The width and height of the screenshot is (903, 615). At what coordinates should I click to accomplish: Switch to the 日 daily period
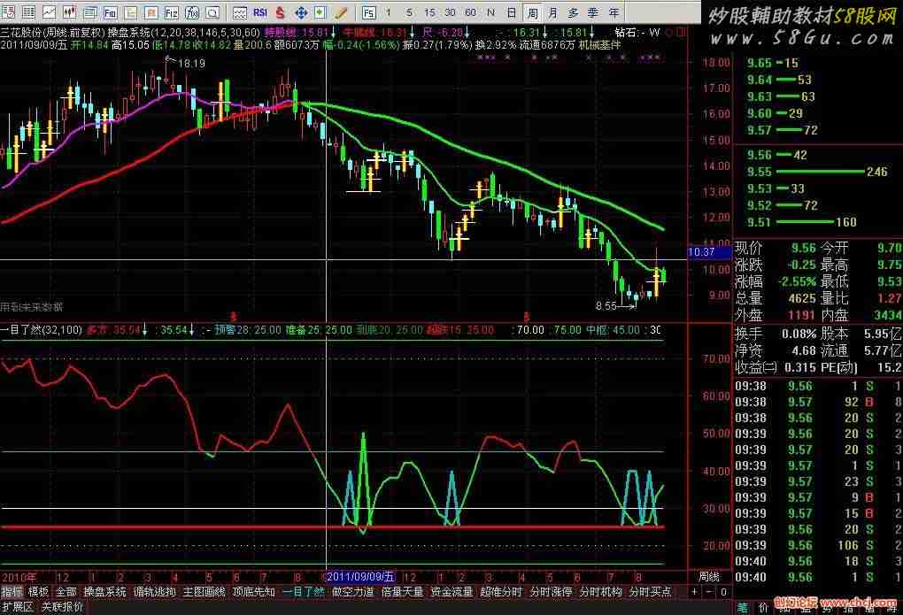[512, 12]
